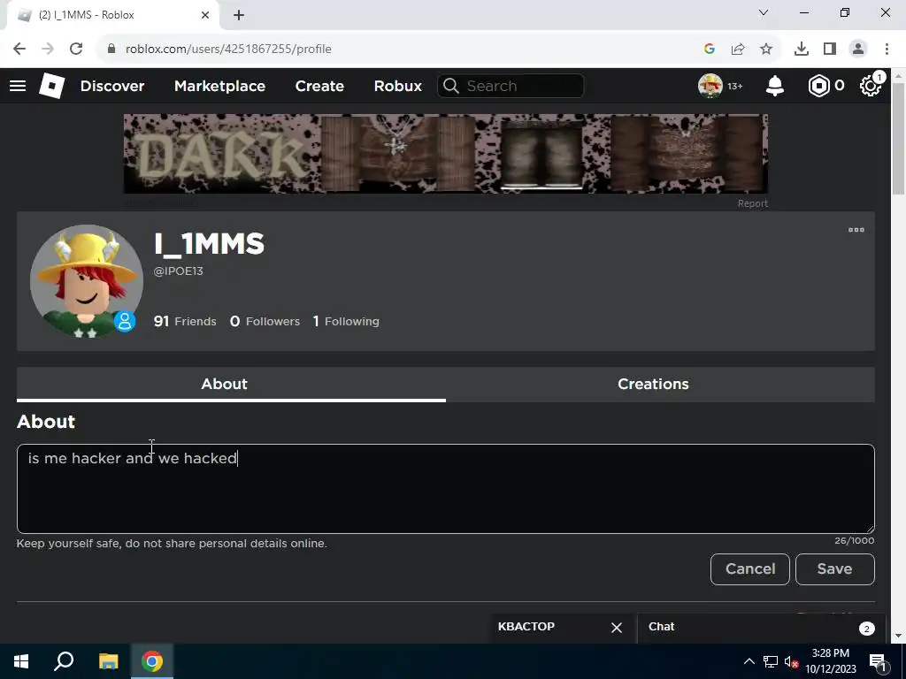View site information via the lock icon
906x679 pixels.
(x=111, y=49)
